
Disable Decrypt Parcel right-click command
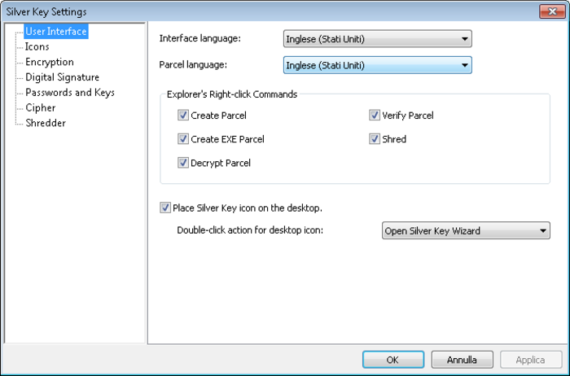click(x=183, y=163)
